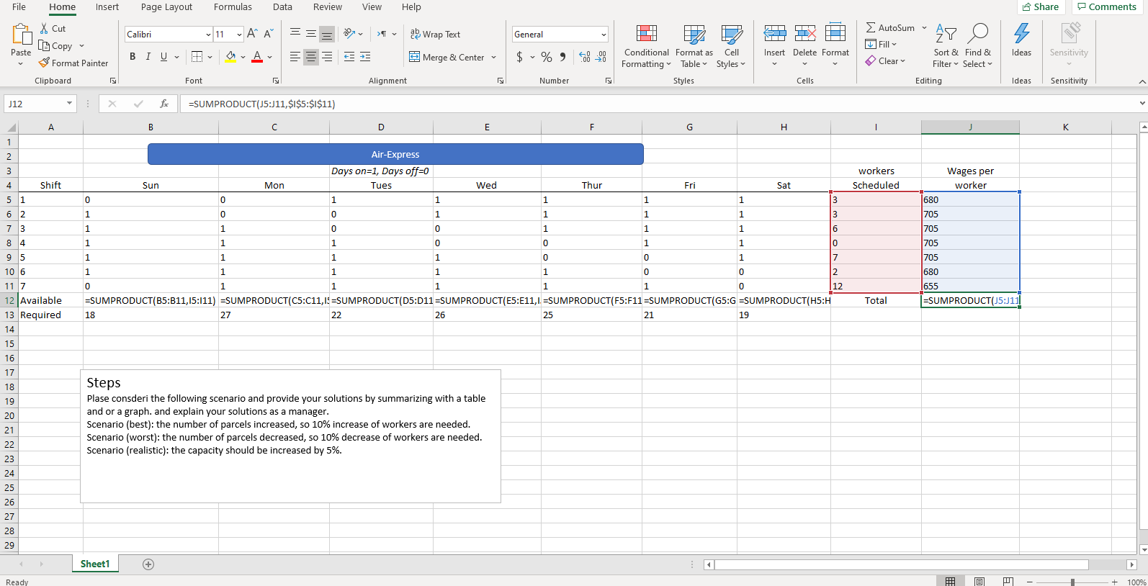The width and height of the screenshot is (1148, 586).
Task: Open the Comments button
Action: [x=1107, y=6]
